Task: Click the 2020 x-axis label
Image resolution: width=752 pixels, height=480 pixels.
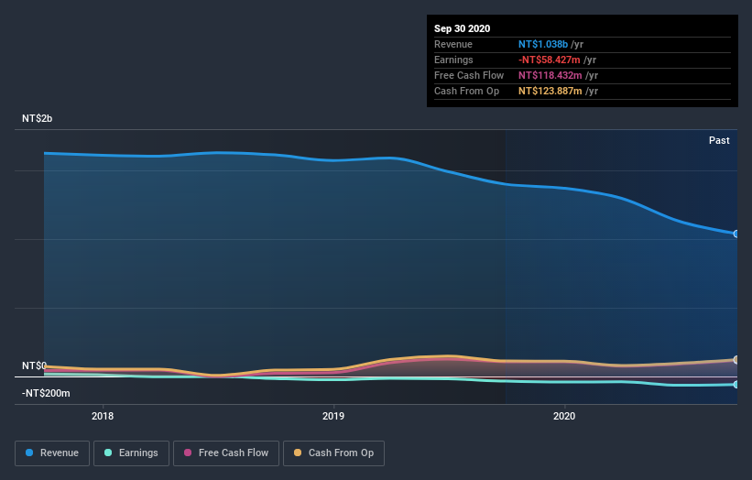Action: pos(564,416)
